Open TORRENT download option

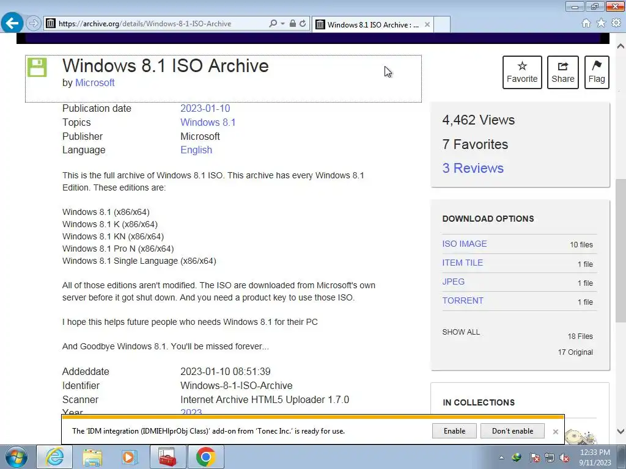[463, 300]
